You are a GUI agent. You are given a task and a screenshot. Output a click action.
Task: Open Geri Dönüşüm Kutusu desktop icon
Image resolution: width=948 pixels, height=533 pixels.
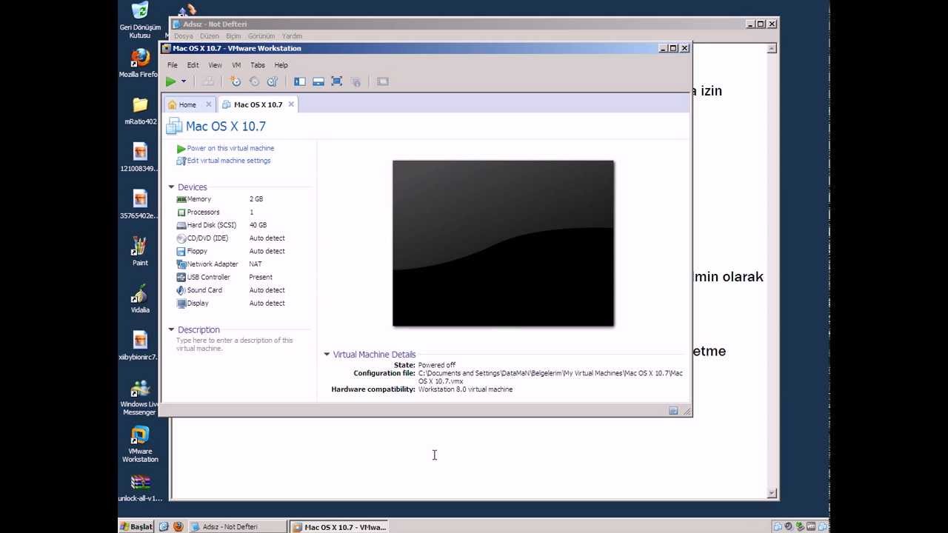tap(140, 20)
